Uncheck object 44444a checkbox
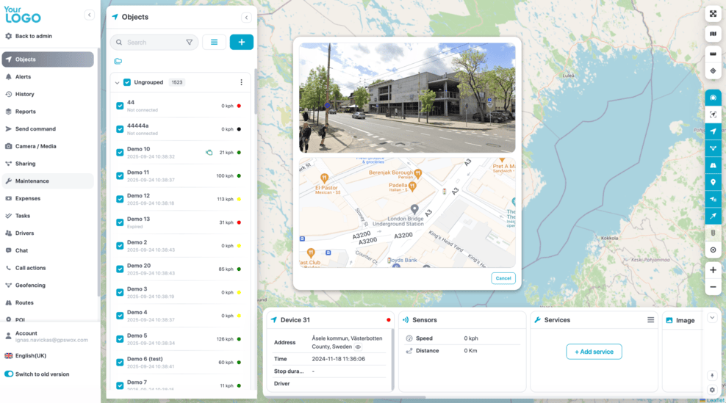This screenshot has height=403, width=726. (x=120, y=129)
